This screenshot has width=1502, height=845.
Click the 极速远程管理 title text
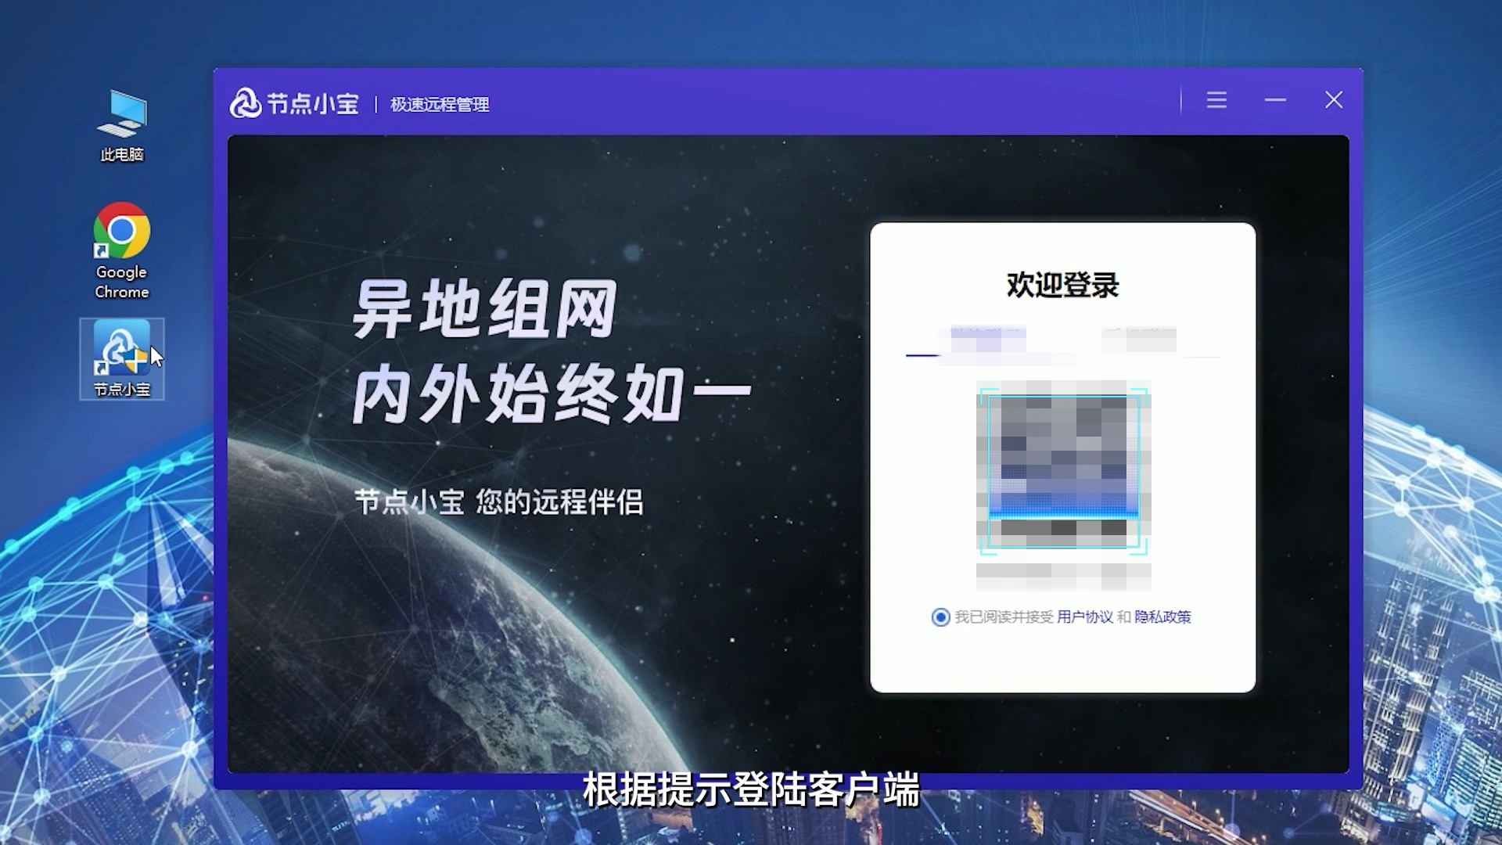coord(440,104)
